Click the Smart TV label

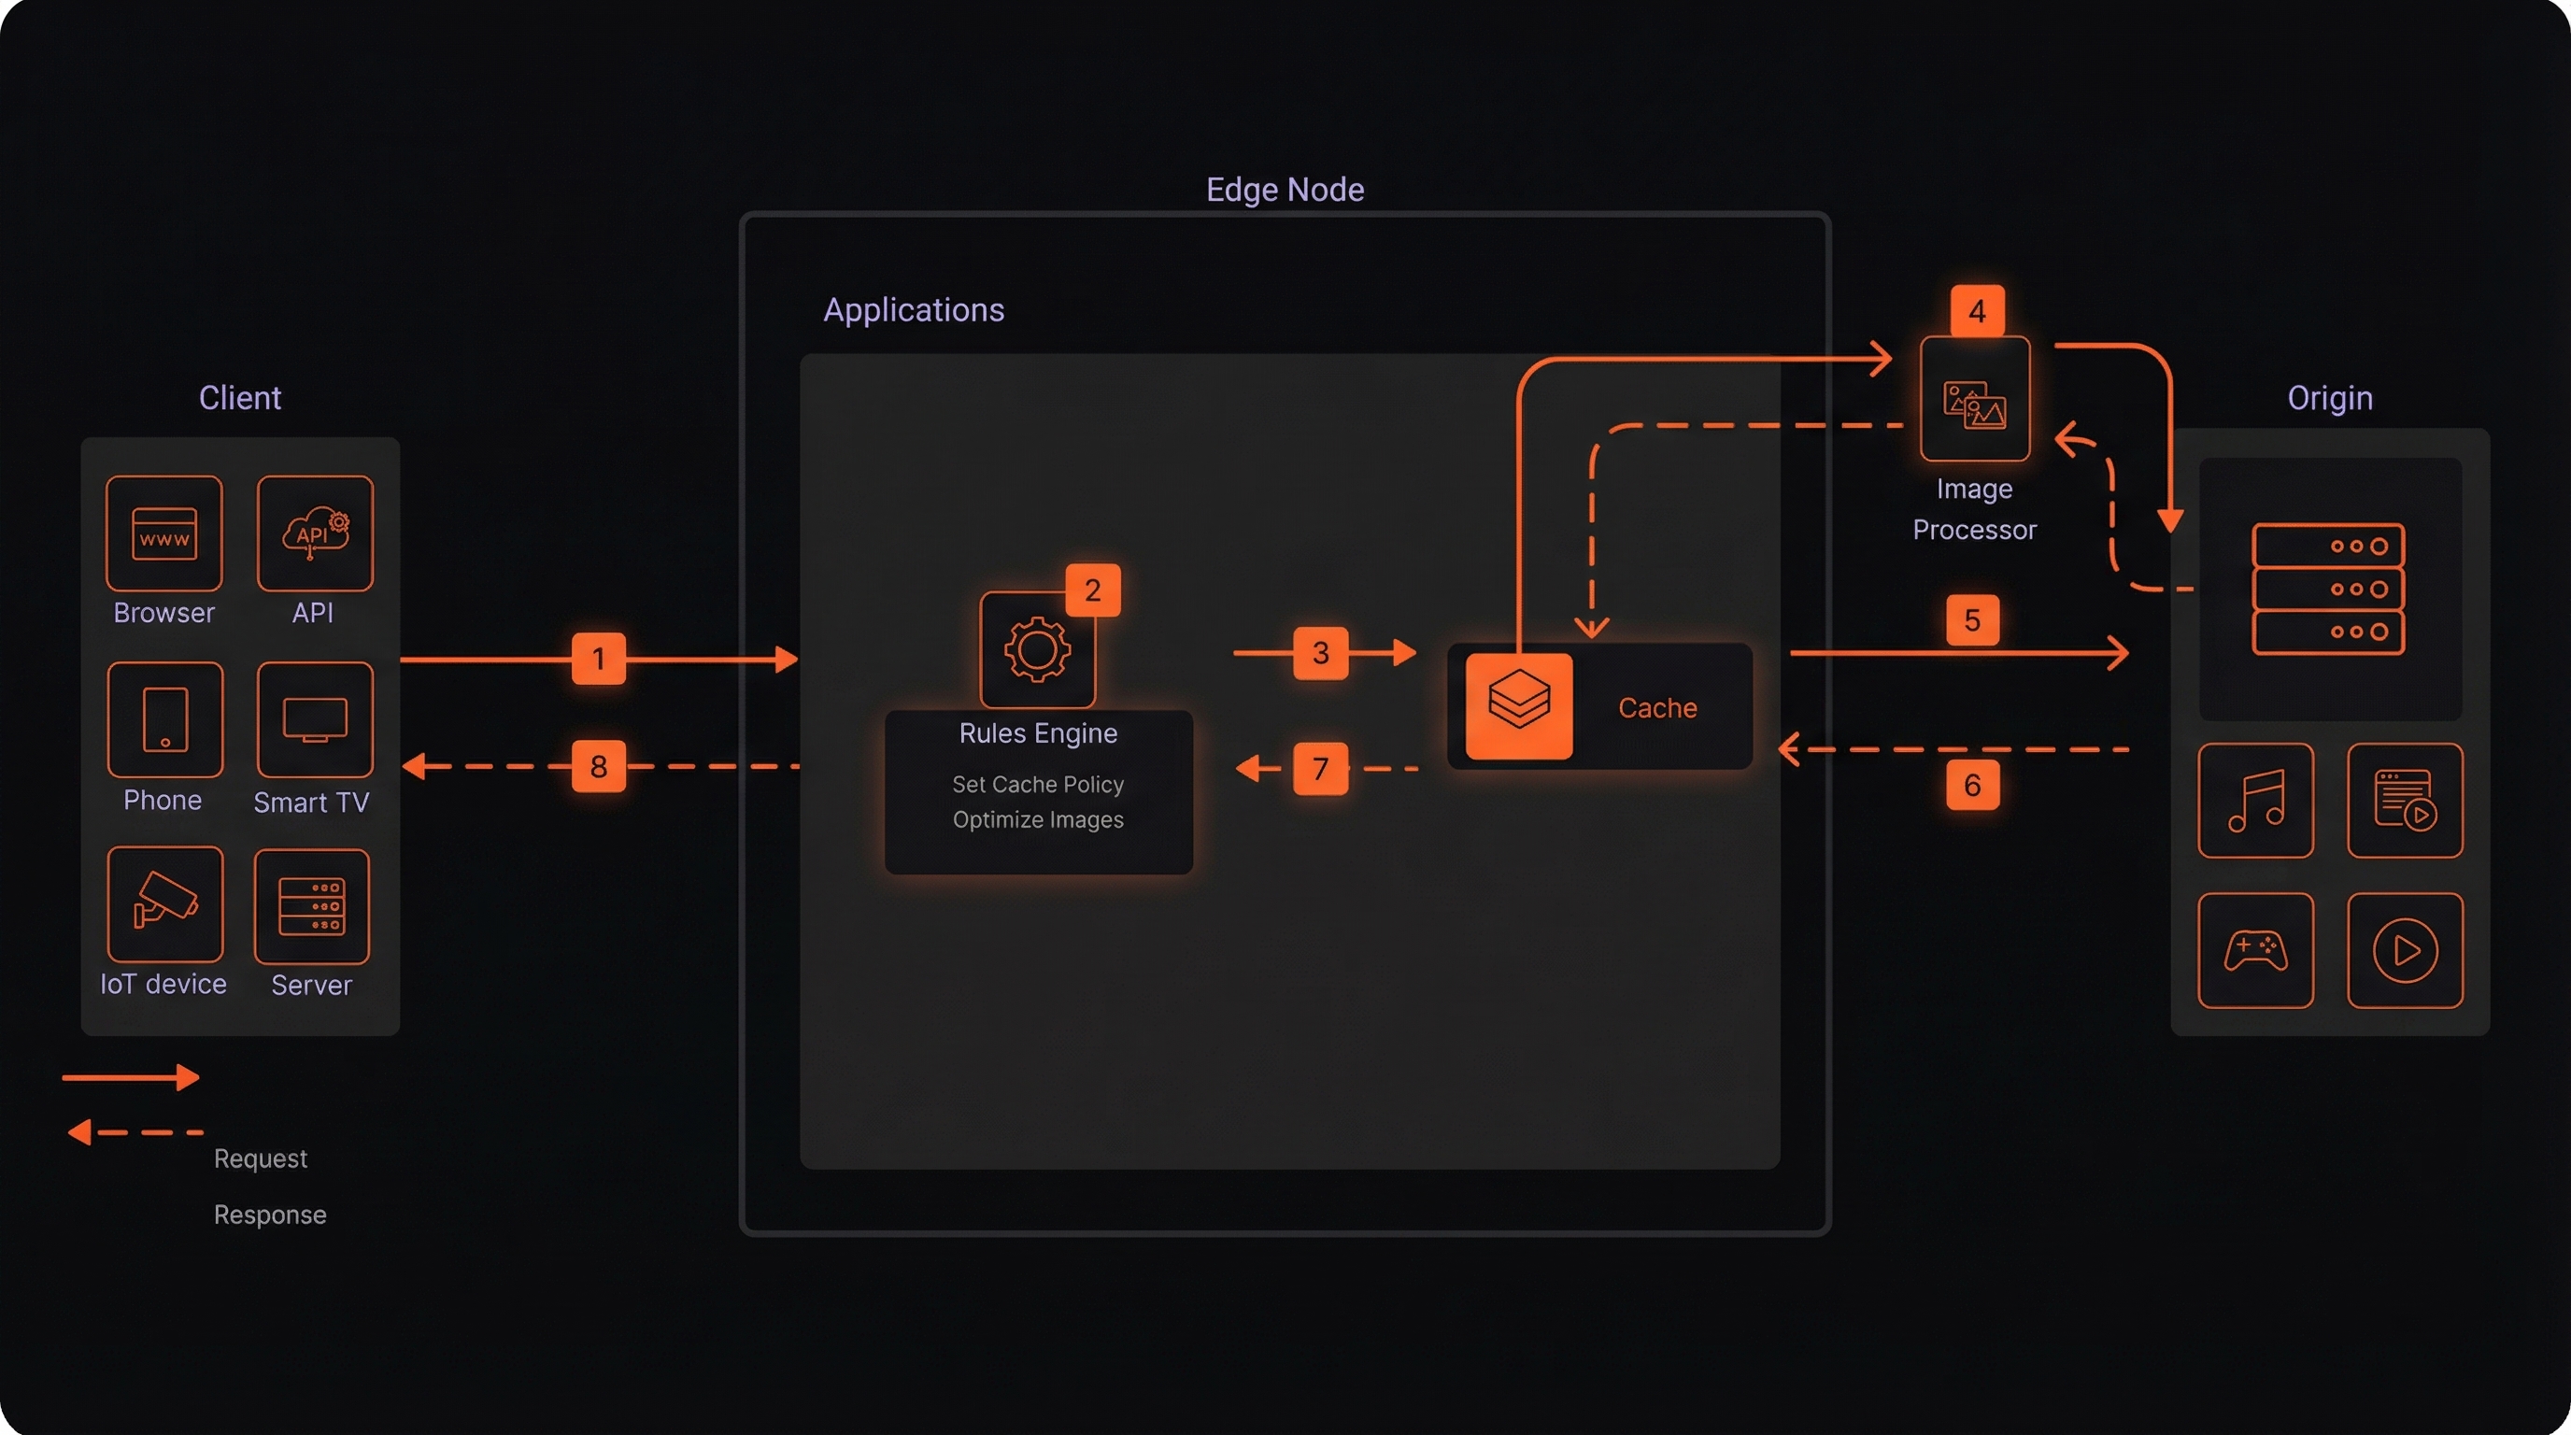click(311, 803)
